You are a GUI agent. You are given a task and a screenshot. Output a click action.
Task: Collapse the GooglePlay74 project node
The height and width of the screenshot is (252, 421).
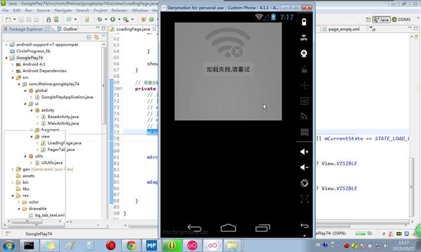coord(6,58)
